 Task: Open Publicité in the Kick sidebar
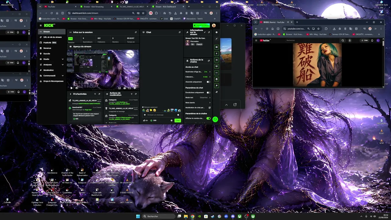pyautogui.click(x=52, y=43)
